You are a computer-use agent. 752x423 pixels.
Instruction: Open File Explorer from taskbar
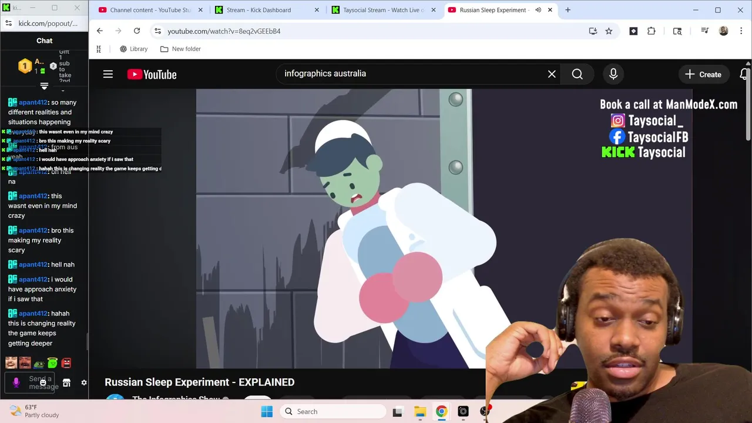click(x=419, y=411)
